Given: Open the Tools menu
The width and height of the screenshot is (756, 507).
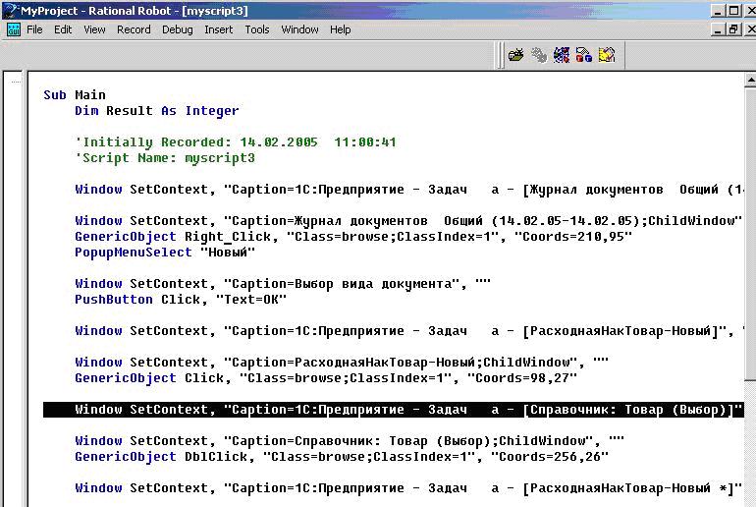Looking at the screenshot, I should click(x=257, y=29).
